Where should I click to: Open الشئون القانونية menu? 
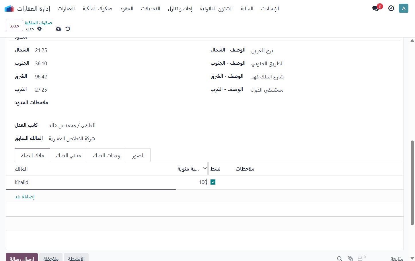point(216,9)
